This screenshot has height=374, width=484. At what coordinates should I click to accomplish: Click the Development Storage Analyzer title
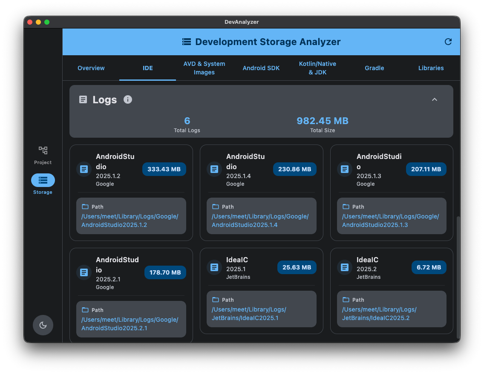click(268, 42)
